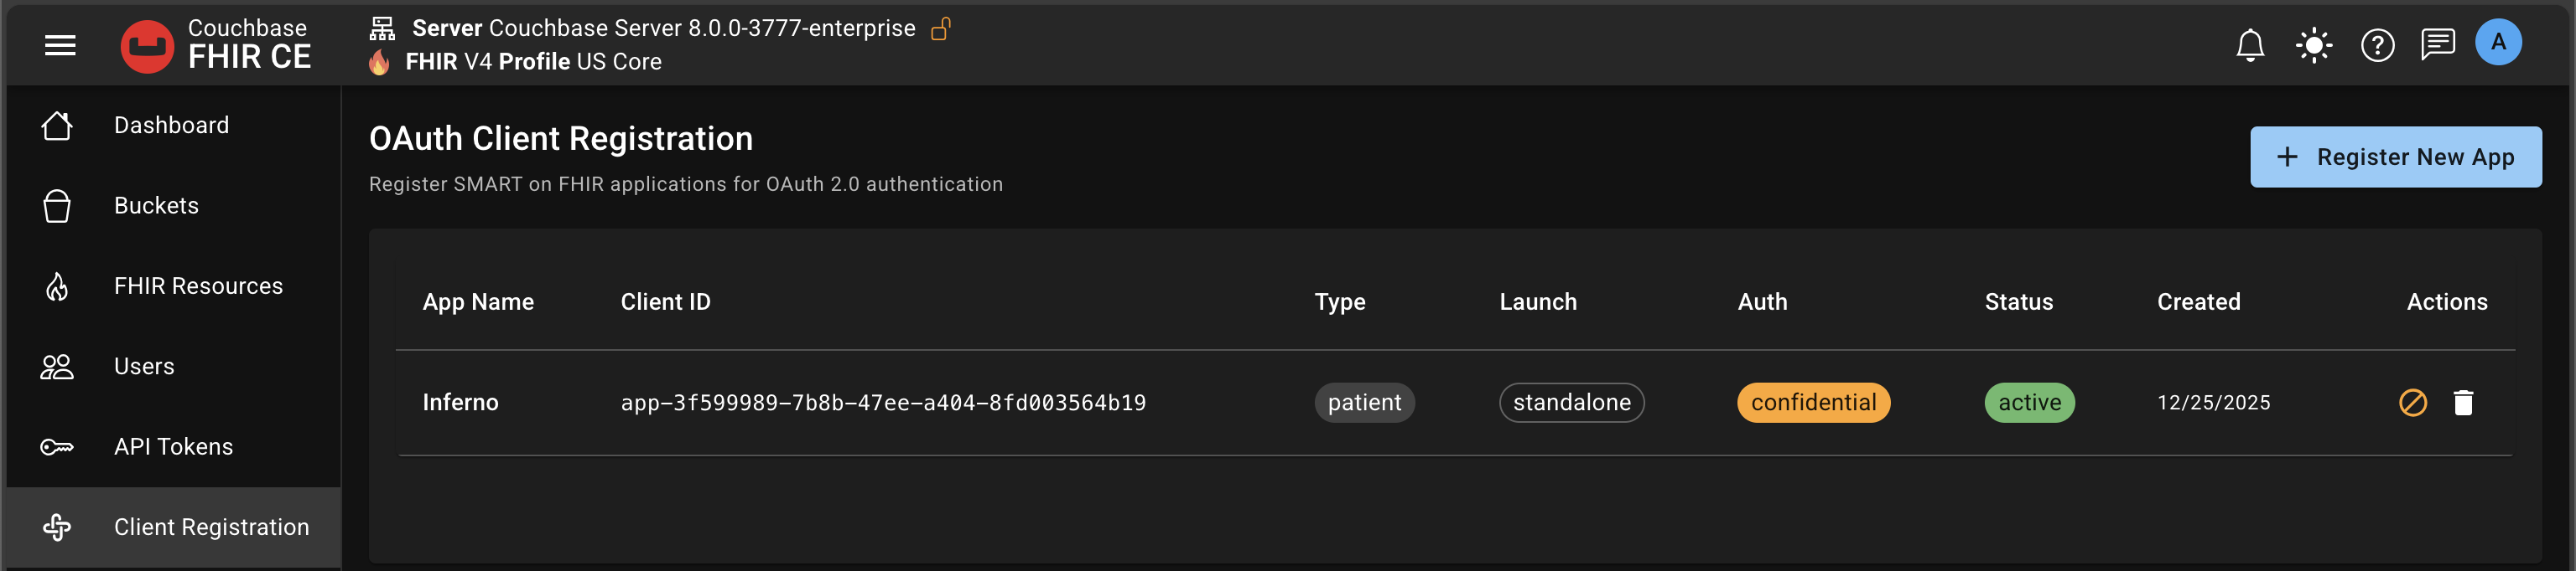Click the Inferno client ID text
This screenshot has width=2576, height=571.
[x=883, y=402]
